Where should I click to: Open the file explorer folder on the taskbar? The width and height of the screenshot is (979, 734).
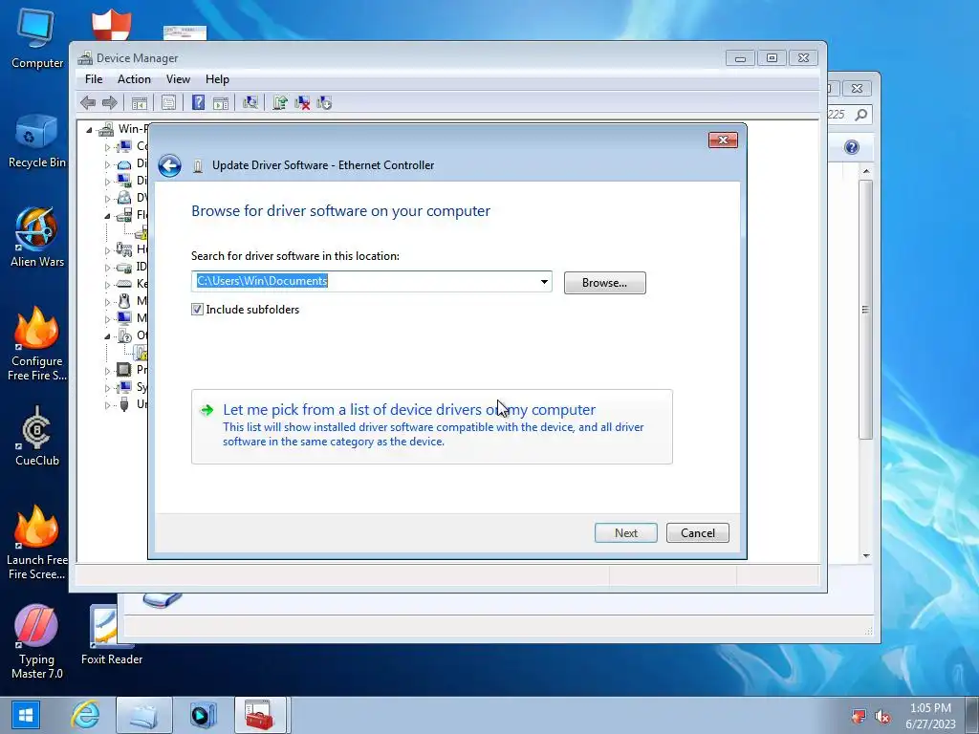coord(143,715)
